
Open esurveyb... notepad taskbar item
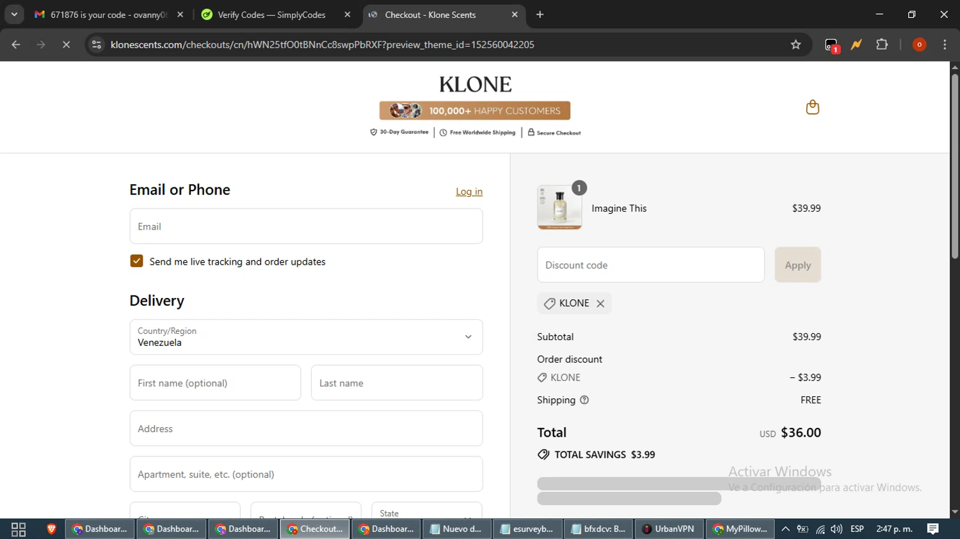(527, 529)
